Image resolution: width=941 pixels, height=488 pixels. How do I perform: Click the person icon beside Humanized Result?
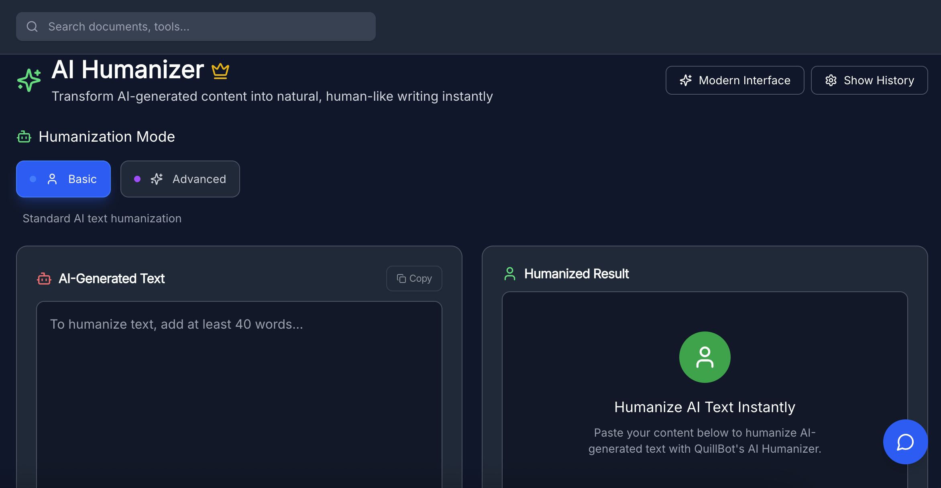point(510,274)
